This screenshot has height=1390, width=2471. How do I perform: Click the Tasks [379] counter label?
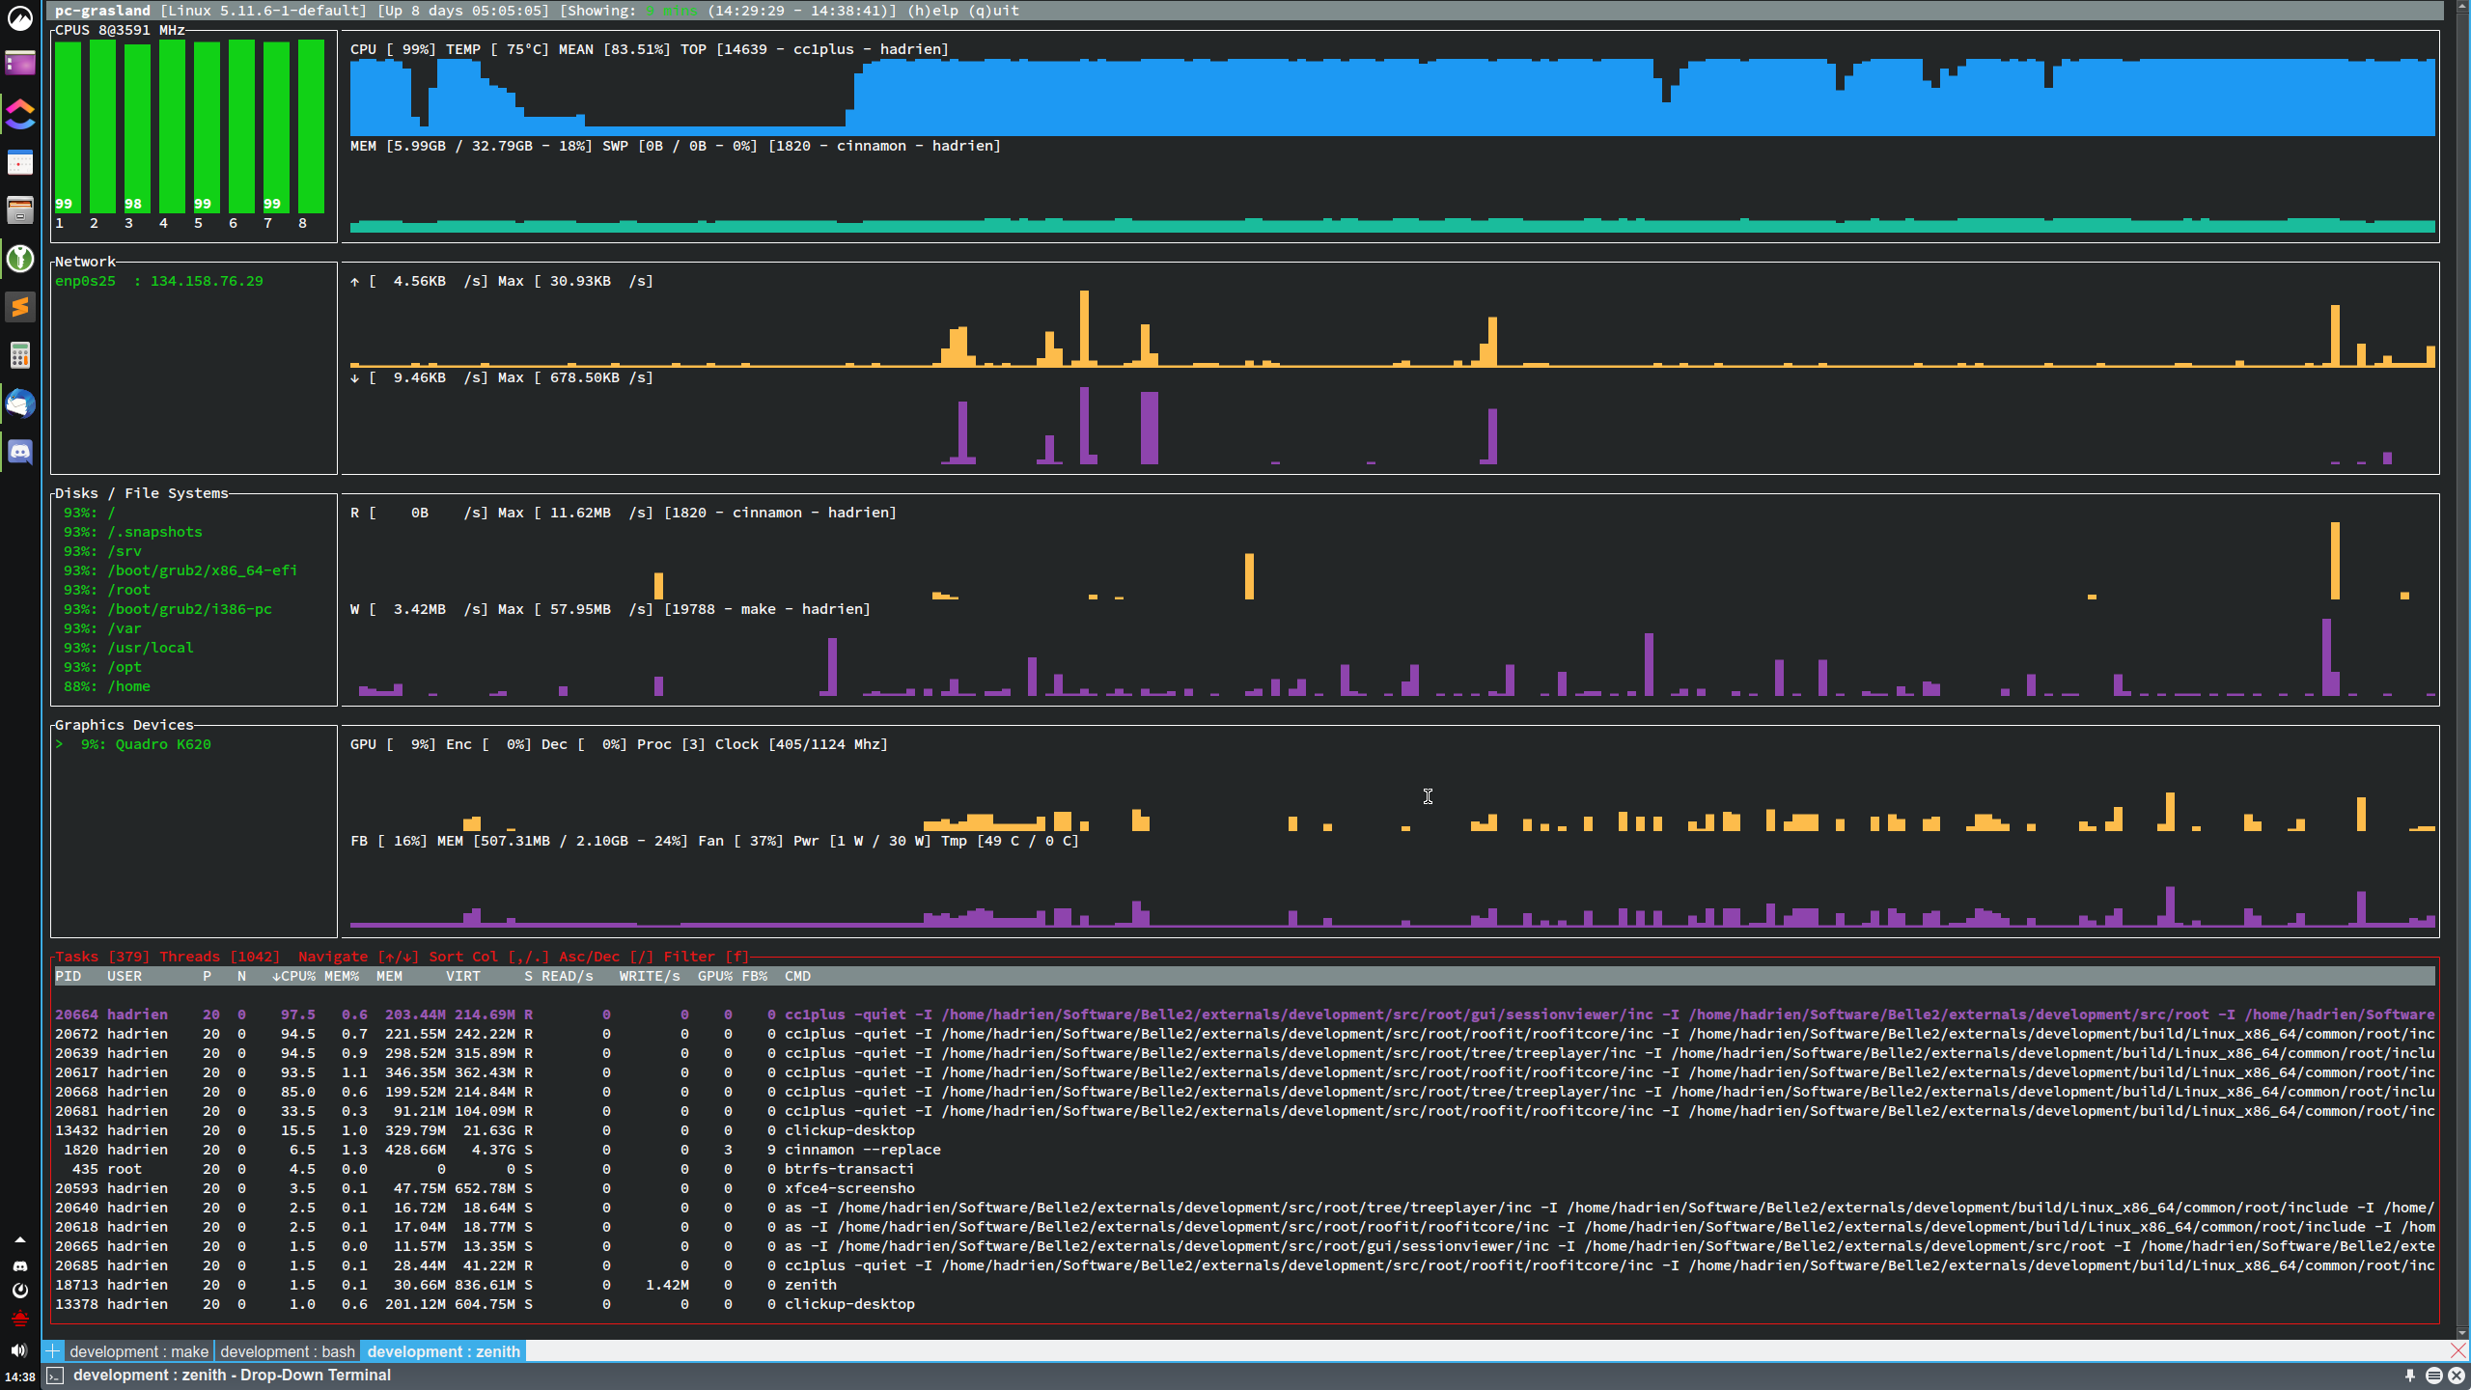click(x=102, y=957)
